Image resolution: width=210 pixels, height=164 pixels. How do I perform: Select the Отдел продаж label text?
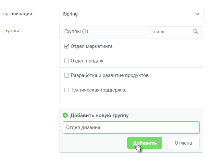point(87,61)
